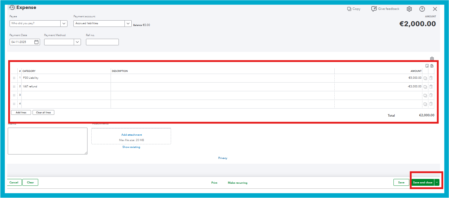Open table settings gear above category table

(x=432, y=59)
